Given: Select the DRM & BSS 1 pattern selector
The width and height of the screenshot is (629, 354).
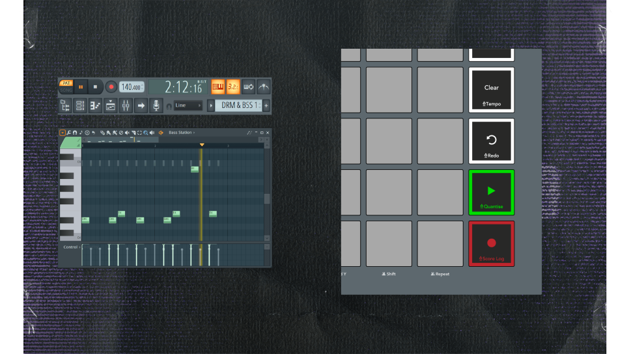Looking at the screenshot, I should click(x=239, y=105).
